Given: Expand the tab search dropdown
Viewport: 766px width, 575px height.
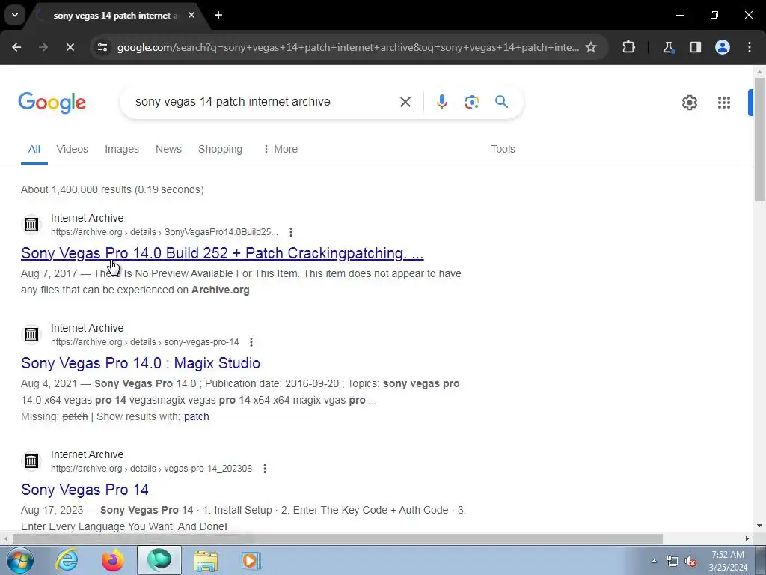Looking at the screenshot, I should tap(15, 15).
